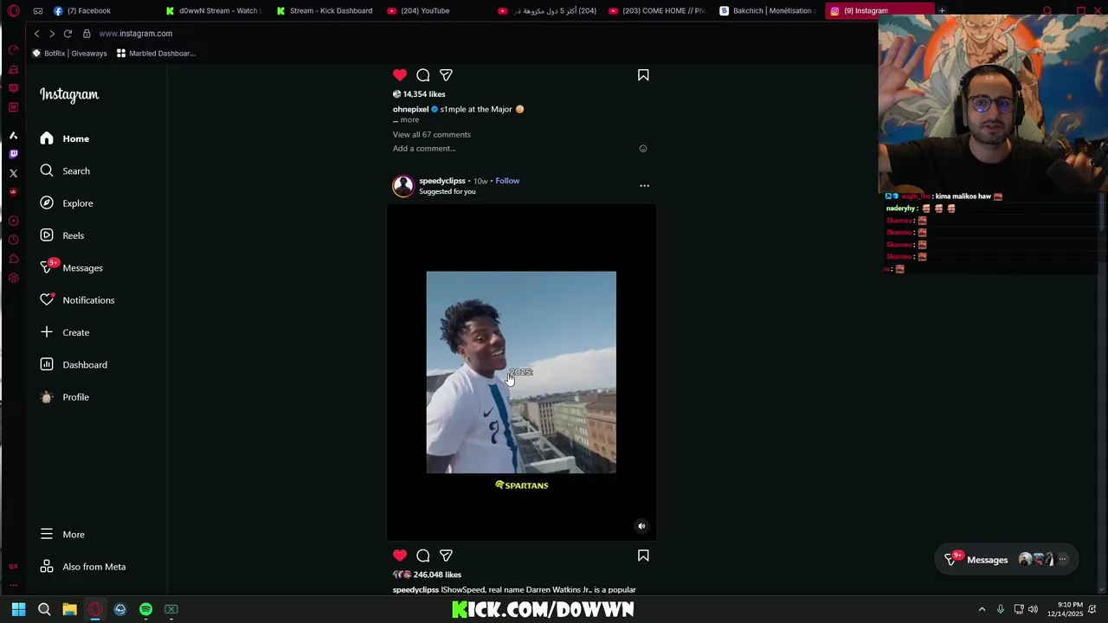1108x623 pixels.
Task: Open the Explore compass icon in sidebar
Action: click(47, 203)
